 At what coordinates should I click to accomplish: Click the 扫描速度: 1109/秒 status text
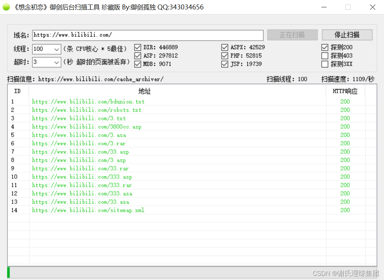(348, 79)
